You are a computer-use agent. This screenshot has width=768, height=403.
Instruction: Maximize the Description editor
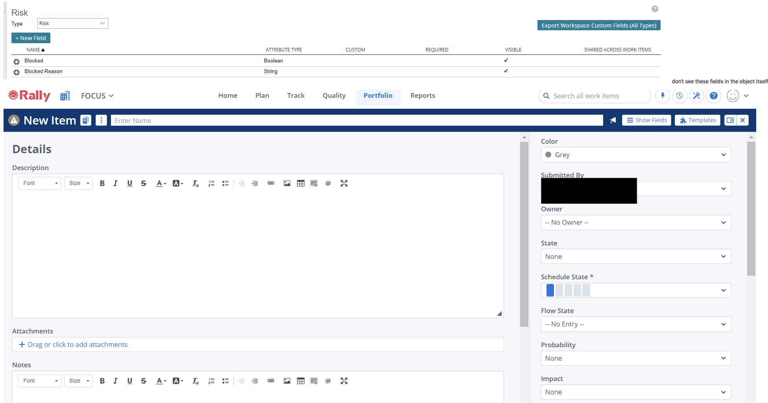point(344,183)
